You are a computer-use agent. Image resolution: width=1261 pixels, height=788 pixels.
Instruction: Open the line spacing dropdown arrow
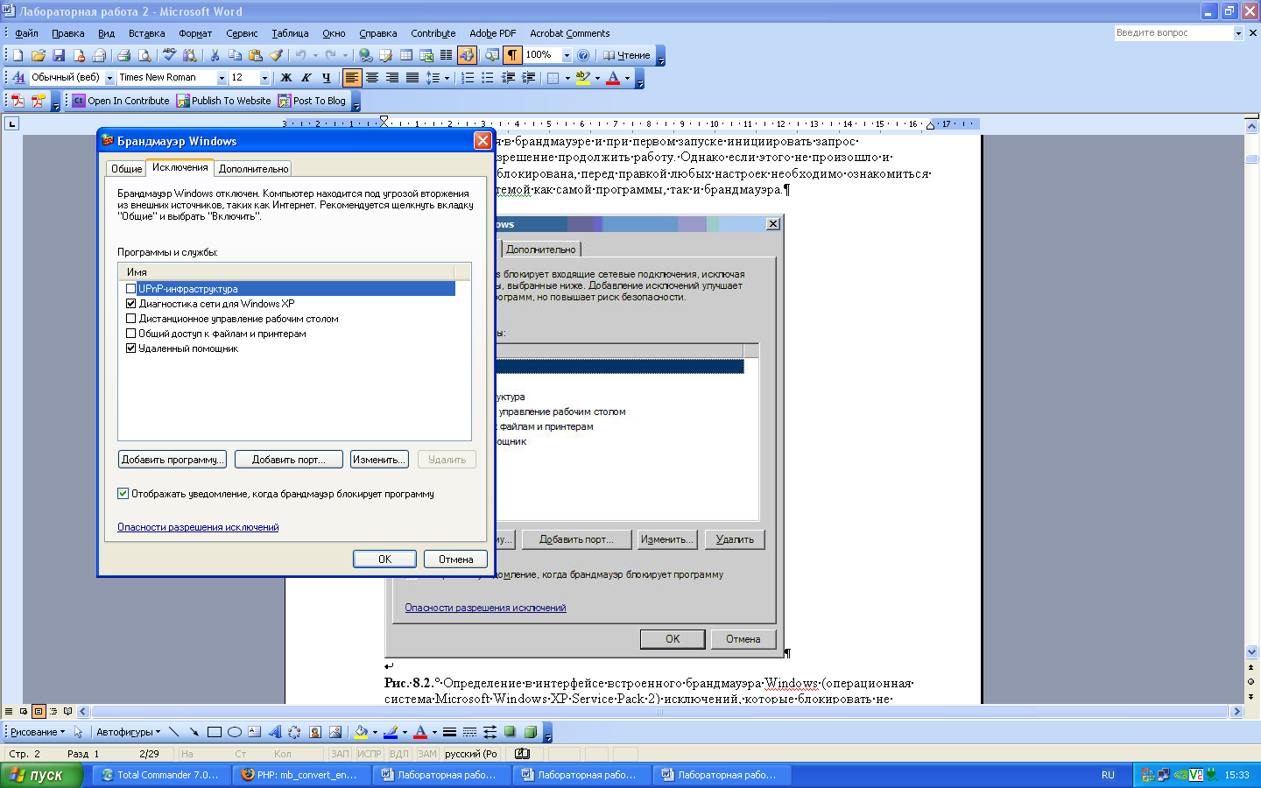point(447,78)
